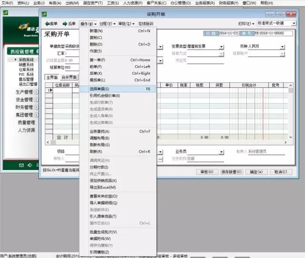Choose 添加供销货品(K) menu entry
305x258 pixels.
[x=118, y=181]
